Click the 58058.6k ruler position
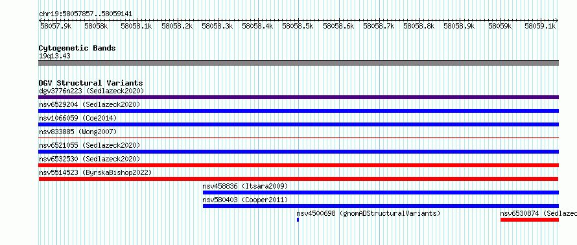Screen dimensions: 577x245 click(x=338, y=26)
